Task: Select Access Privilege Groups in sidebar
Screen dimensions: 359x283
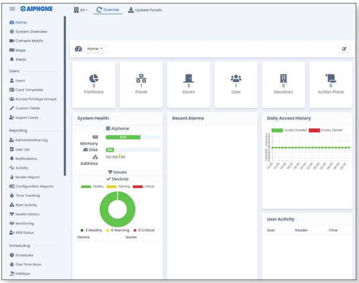Action: coord(35,99)
